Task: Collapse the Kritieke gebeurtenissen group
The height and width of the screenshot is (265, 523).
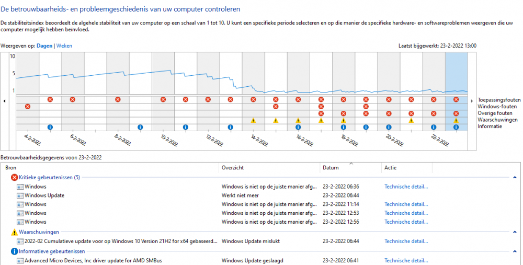Action: (515, 178)
